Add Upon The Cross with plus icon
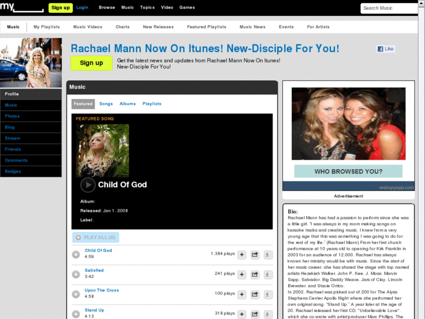This screenshot has height=319, width=425. [x=242, y=294]
